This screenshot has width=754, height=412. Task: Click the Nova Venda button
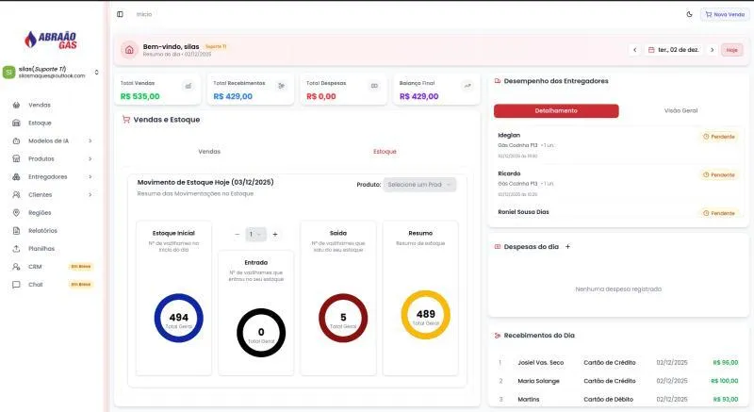tap(725, 14)
